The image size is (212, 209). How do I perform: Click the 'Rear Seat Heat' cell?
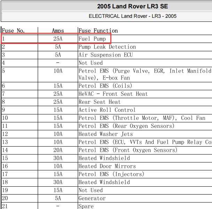tap(100, 102)
